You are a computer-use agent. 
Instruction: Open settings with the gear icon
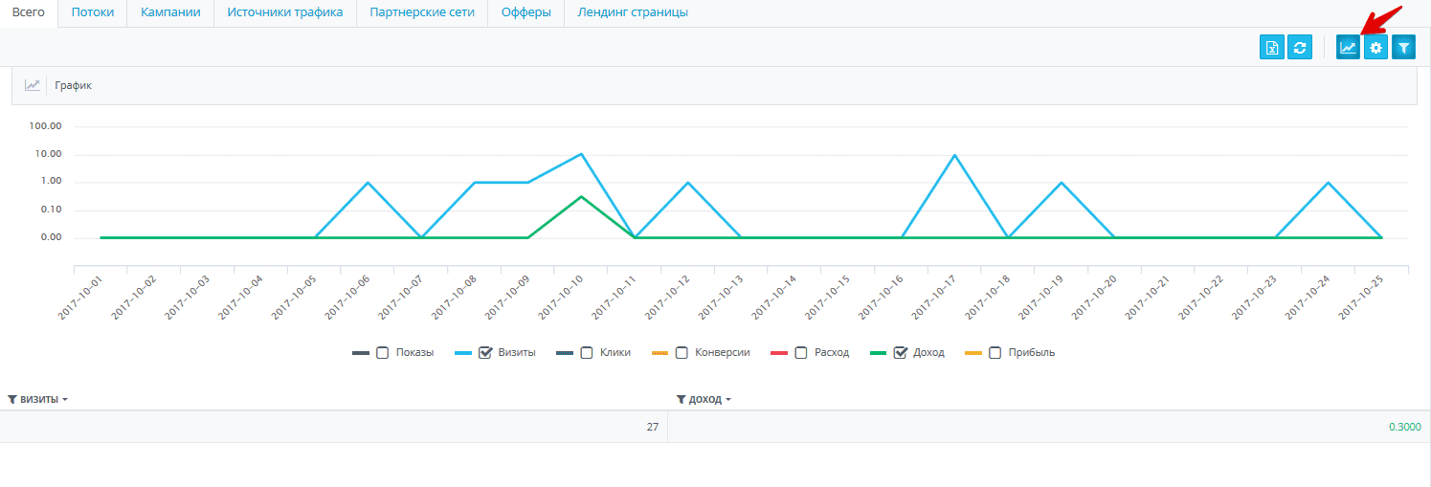pos(1376,47)
